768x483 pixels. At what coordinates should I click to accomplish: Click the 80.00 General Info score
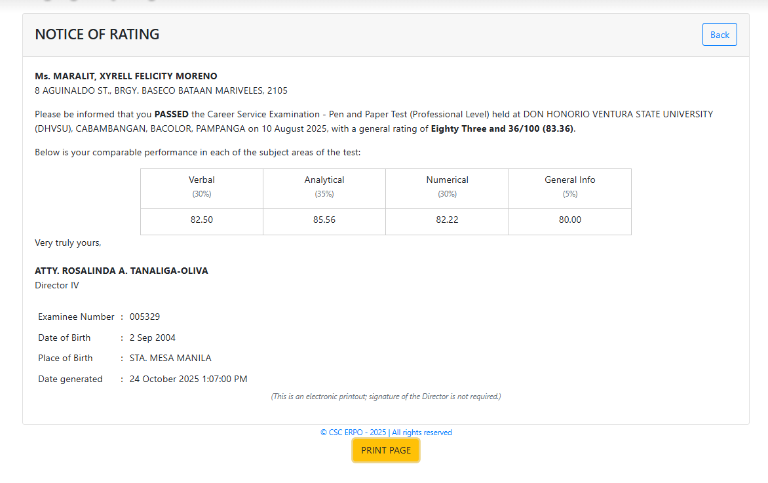coord(569,220)
